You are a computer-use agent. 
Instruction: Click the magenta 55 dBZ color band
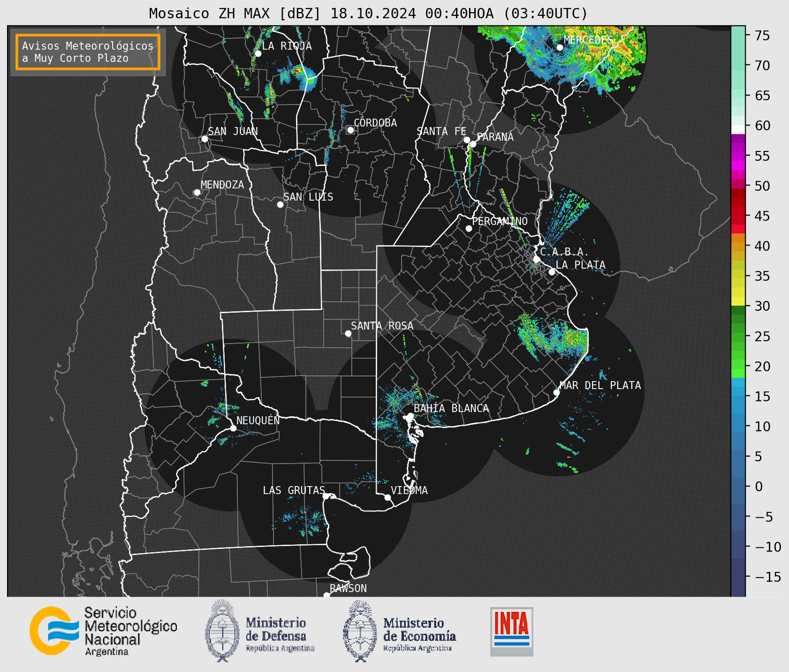[738, 157]
